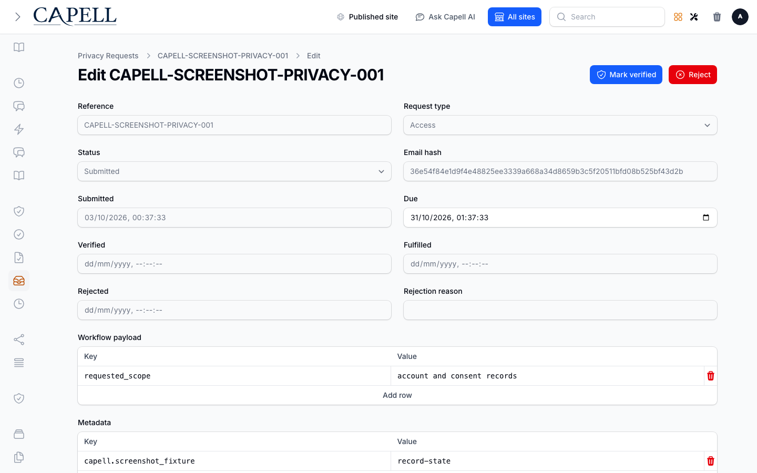Expand the sidebar with the chevron arrow
The image size is (757, 473).
point(18,17)
